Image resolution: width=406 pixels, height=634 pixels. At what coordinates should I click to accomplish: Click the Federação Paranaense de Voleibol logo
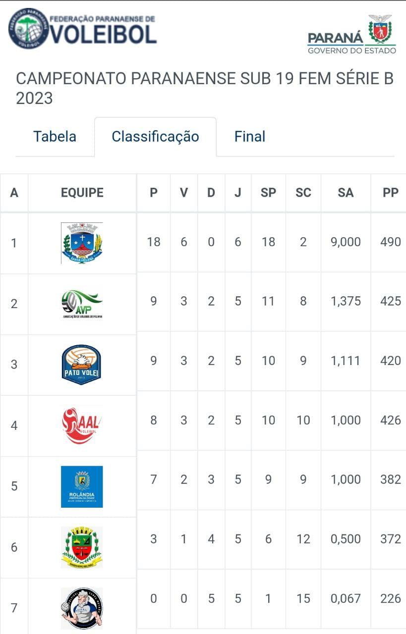click(82, 28)
